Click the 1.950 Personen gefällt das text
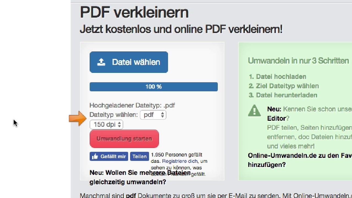The image size is (352, 198). click(x=177, y=158)
